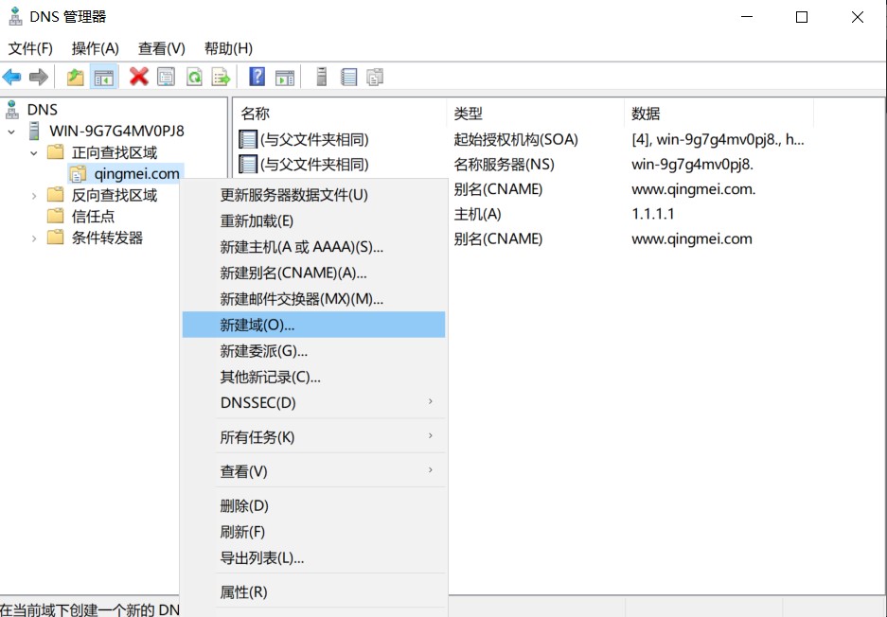887x617 pixels.
Task: Choose 新建域(O)... from the context menu
Action: 314,326
